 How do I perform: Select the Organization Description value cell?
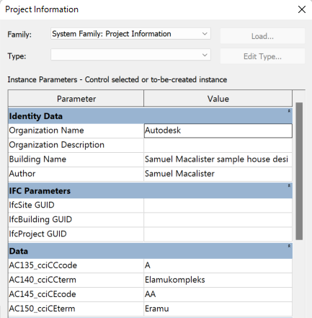tap(218, 145)
